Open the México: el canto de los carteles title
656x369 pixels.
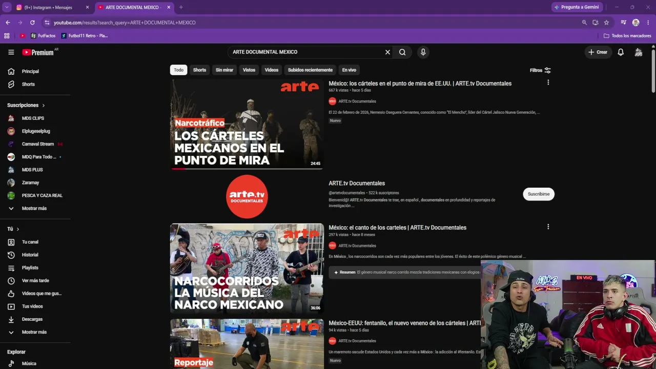[x=398, y=228]
